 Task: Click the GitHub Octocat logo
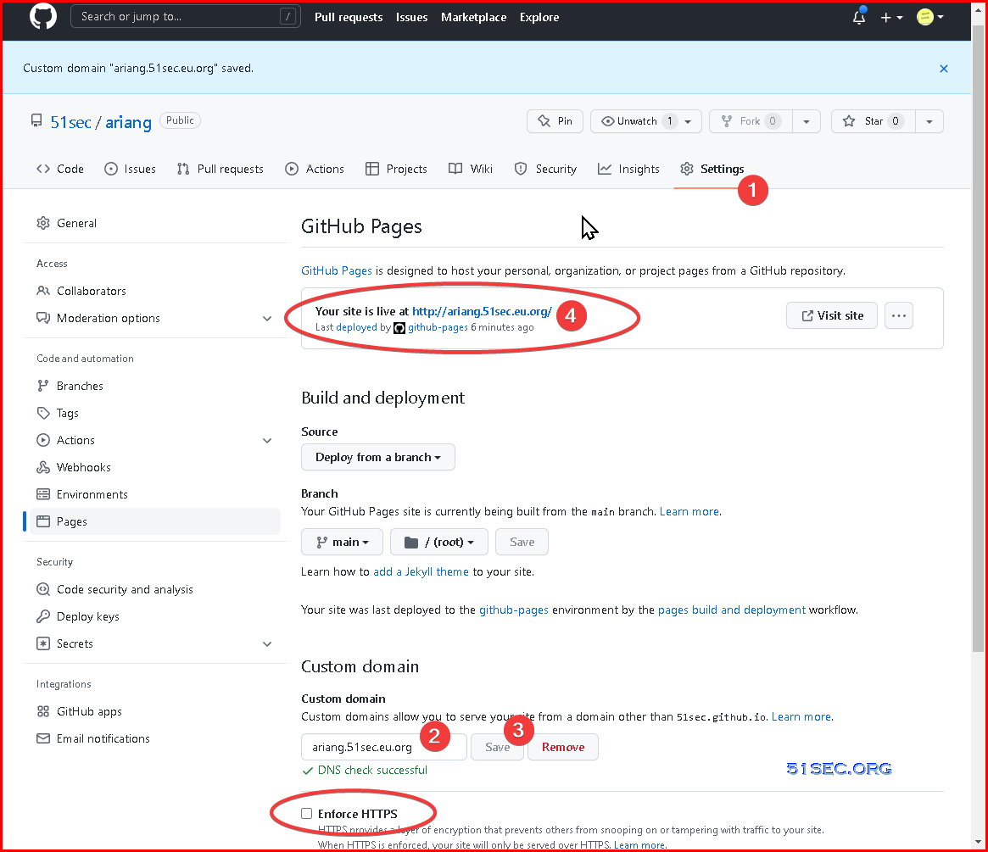43,16
